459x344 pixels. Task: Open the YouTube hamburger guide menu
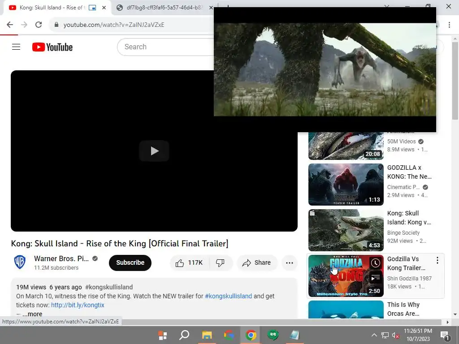pyautogui.click(x=16, y=47)
